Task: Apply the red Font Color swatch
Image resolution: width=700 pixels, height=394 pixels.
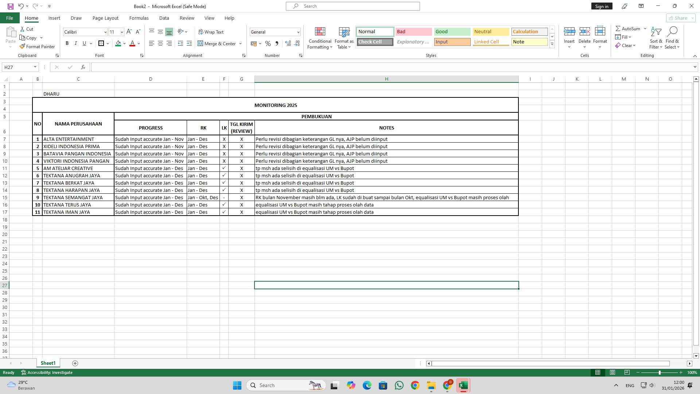Action: [x=132, y=43]
